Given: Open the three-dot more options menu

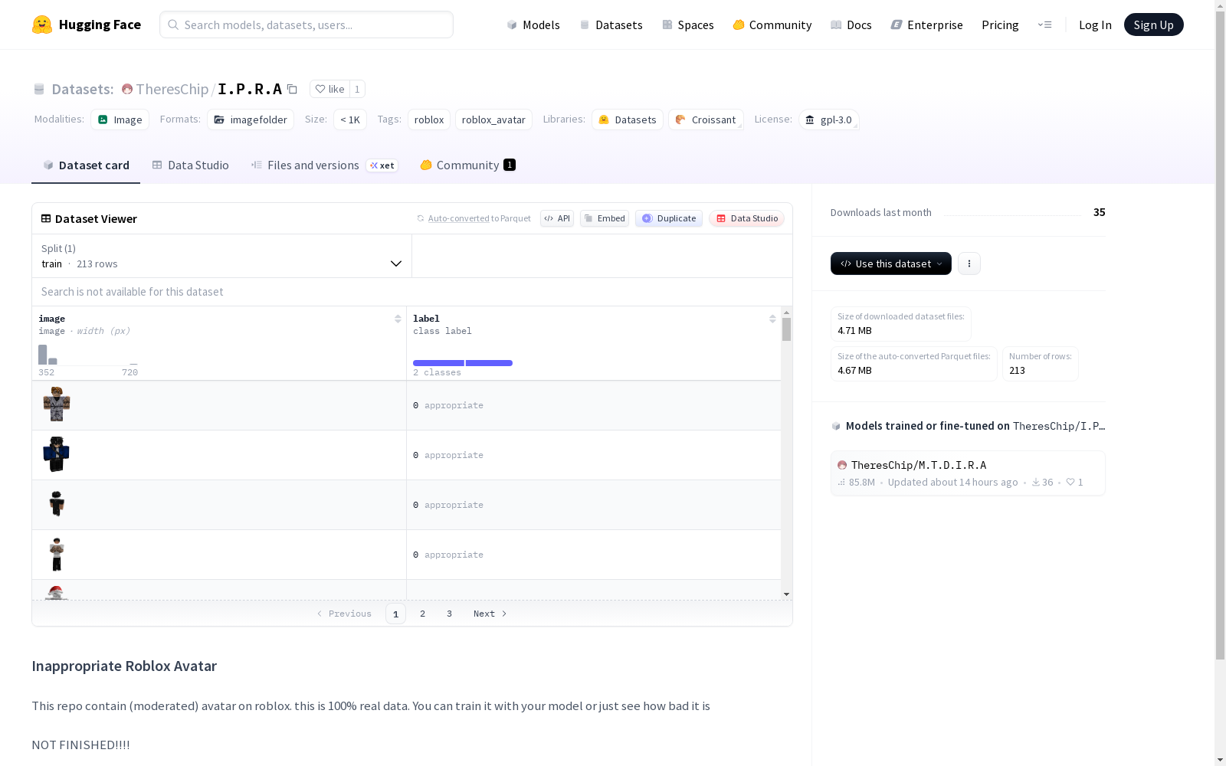Looking at the screenshot, I should pos(969,264).
